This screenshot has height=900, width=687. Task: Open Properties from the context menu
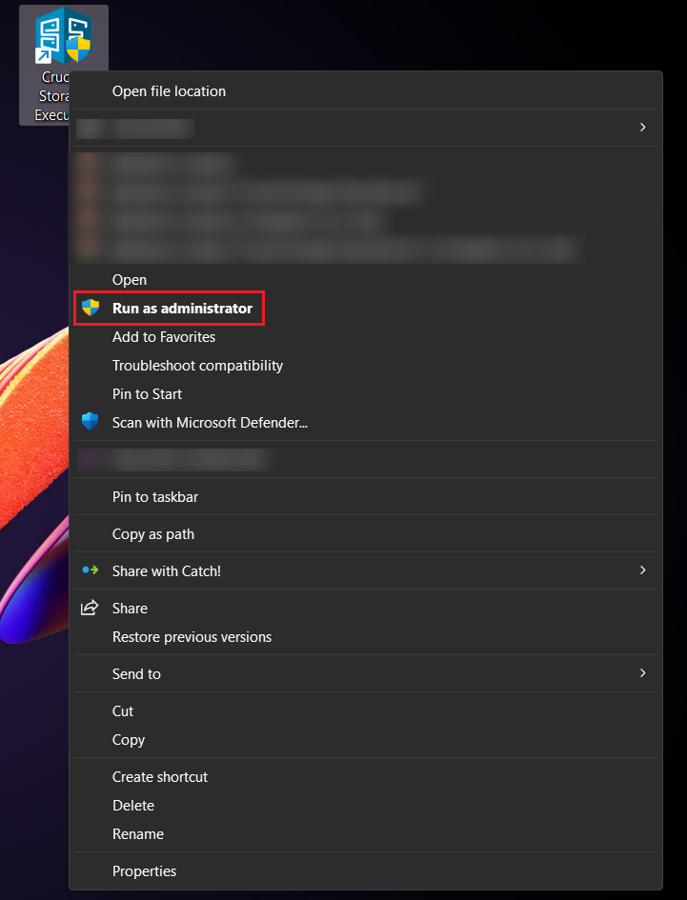pyautogui.click(x=365, y=871)
